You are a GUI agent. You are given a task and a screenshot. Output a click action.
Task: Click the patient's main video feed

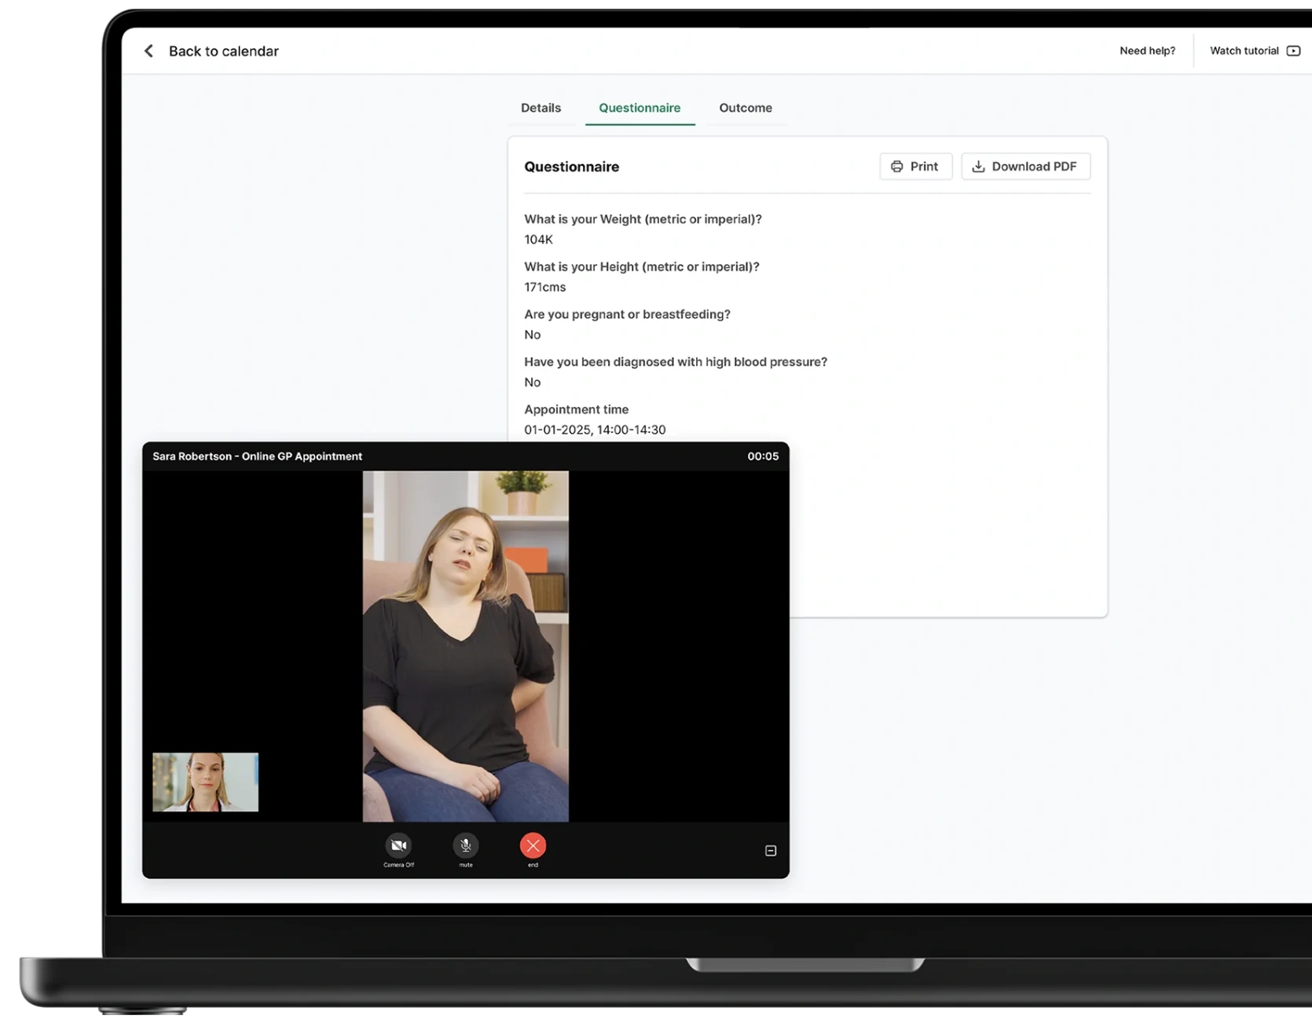[465, 646]
